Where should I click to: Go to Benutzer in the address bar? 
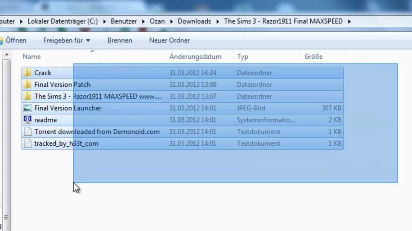[x=124, y=21]
